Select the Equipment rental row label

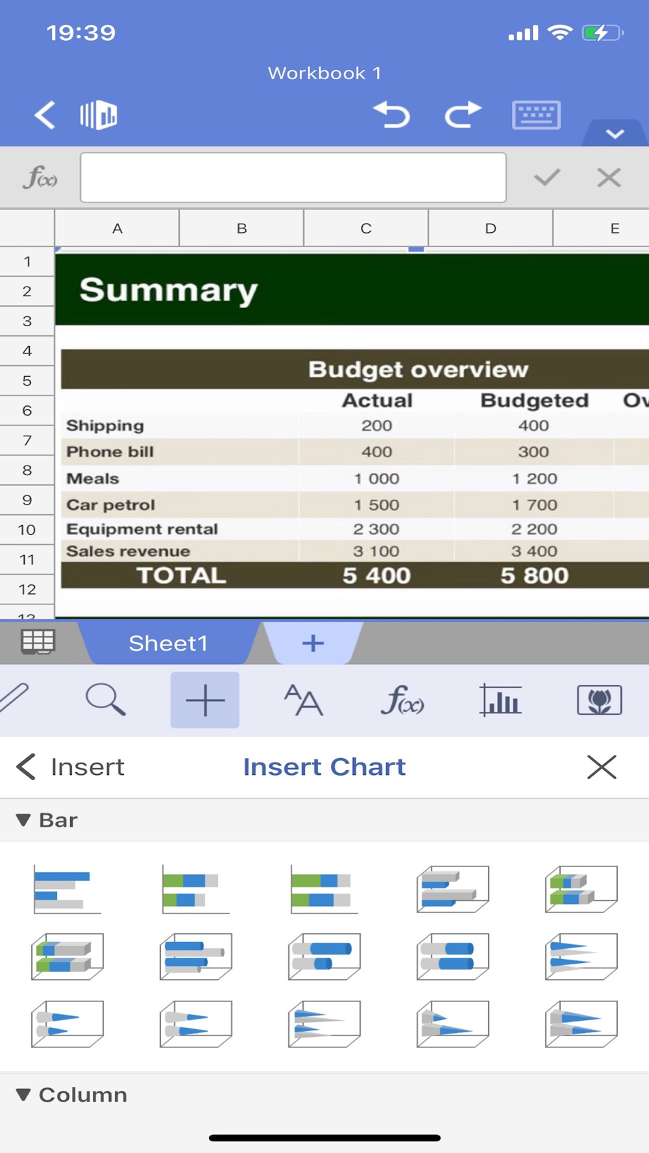[x=142, y=529]
